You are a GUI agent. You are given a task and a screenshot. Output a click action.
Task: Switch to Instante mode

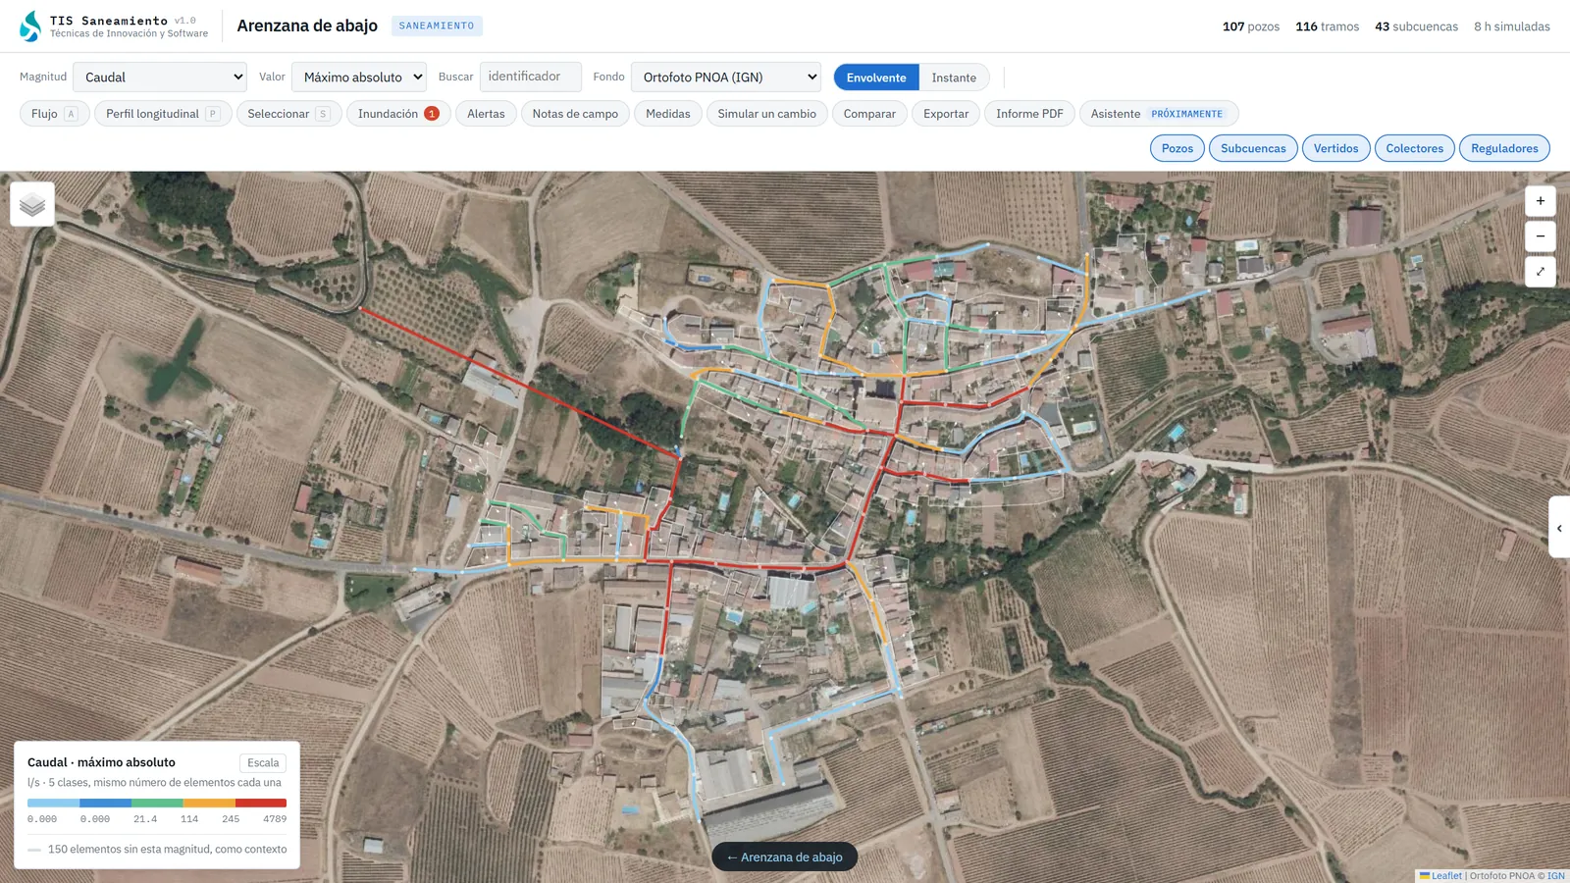[x=954, y=78]
